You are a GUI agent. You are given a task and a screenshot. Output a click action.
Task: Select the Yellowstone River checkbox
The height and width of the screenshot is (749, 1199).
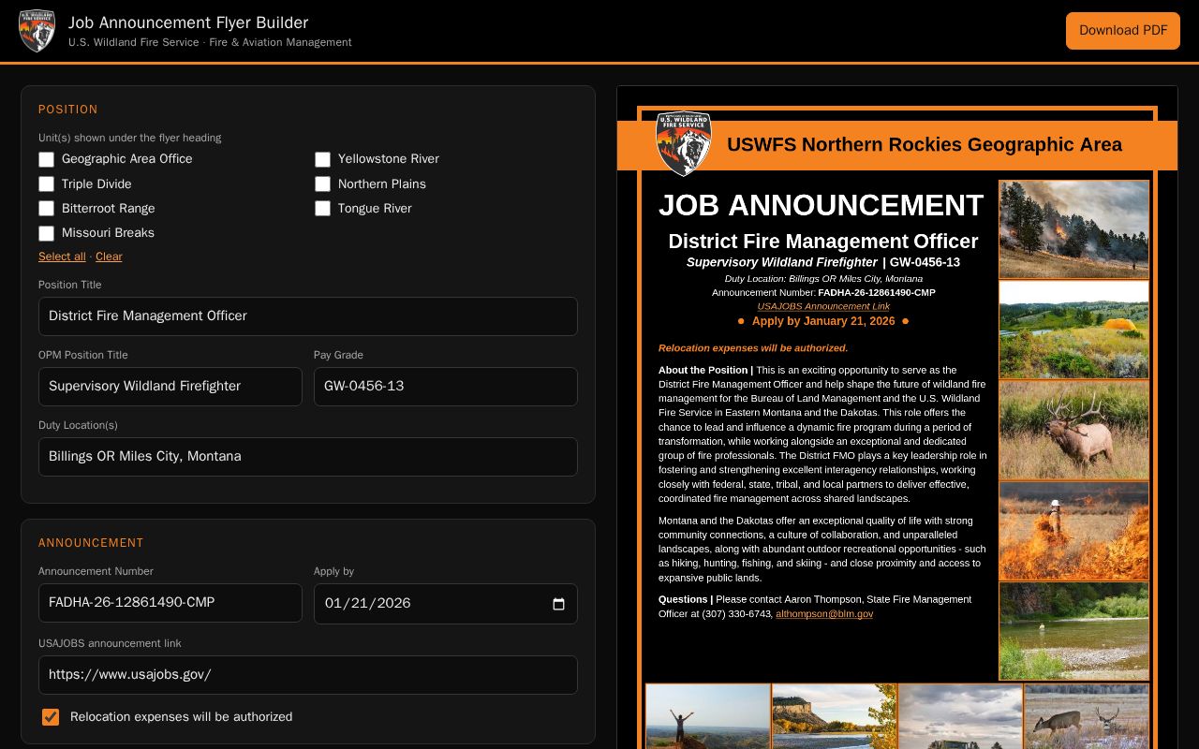tap(322, 159)
